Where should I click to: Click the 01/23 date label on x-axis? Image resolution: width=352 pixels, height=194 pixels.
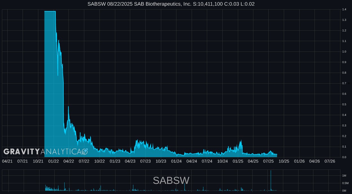click(x=115, y=161)
